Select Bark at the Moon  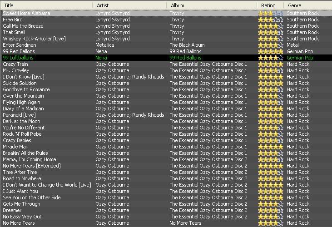click(21, 121)
